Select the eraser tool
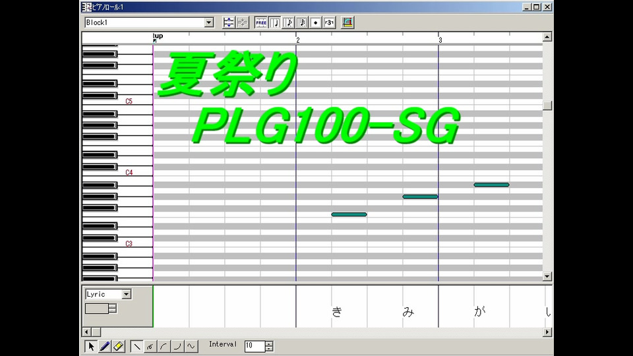Image resolution: width=633 pixels, height=356 pixels. pos(118,346)
